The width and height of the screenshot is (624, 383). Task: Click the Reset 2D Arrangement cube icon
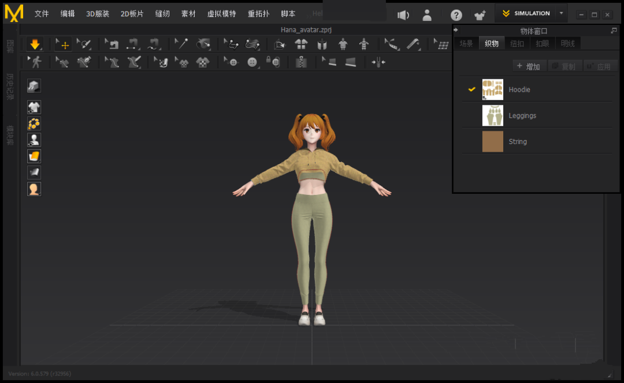pos(280,44)
